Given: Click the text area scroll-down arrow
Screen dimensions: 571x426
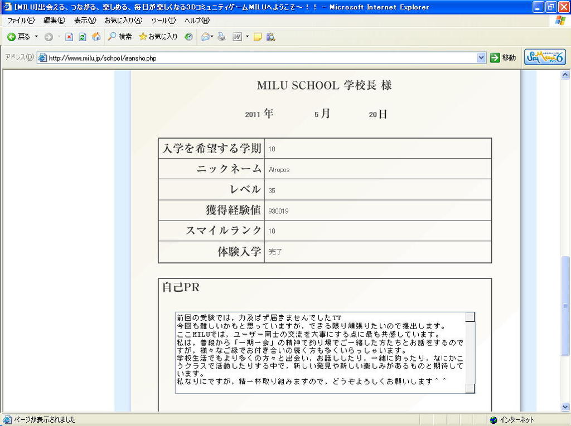Looking at the screenshot, I should pos(470,388).
